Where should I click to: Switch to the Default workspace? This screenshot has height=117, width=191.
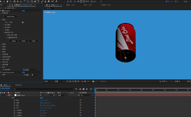tap(167, 1)
